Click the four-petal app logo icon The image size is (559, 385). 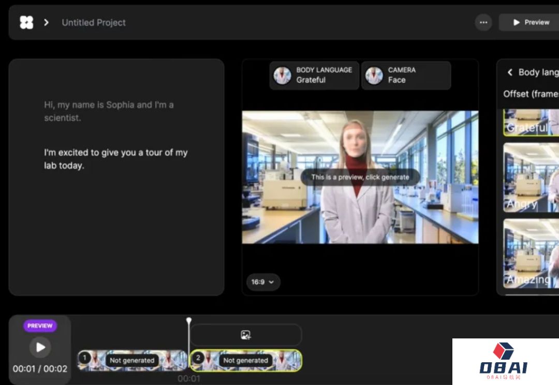[26, 22]
